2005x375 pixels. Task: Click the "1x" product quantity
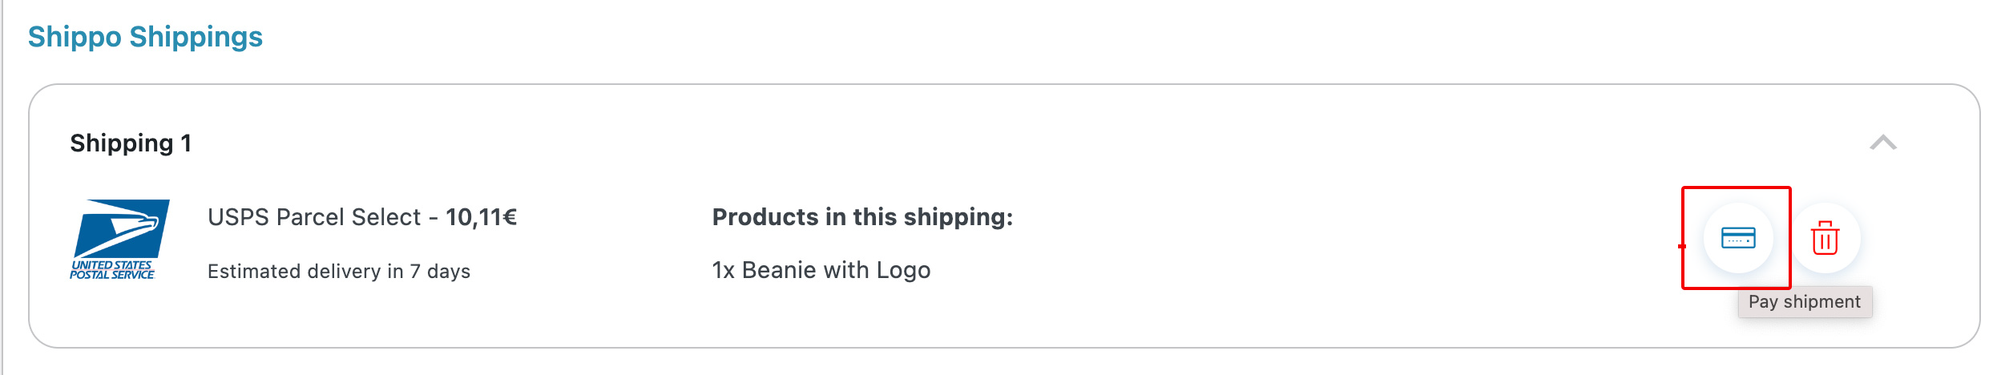coord(723,270)
